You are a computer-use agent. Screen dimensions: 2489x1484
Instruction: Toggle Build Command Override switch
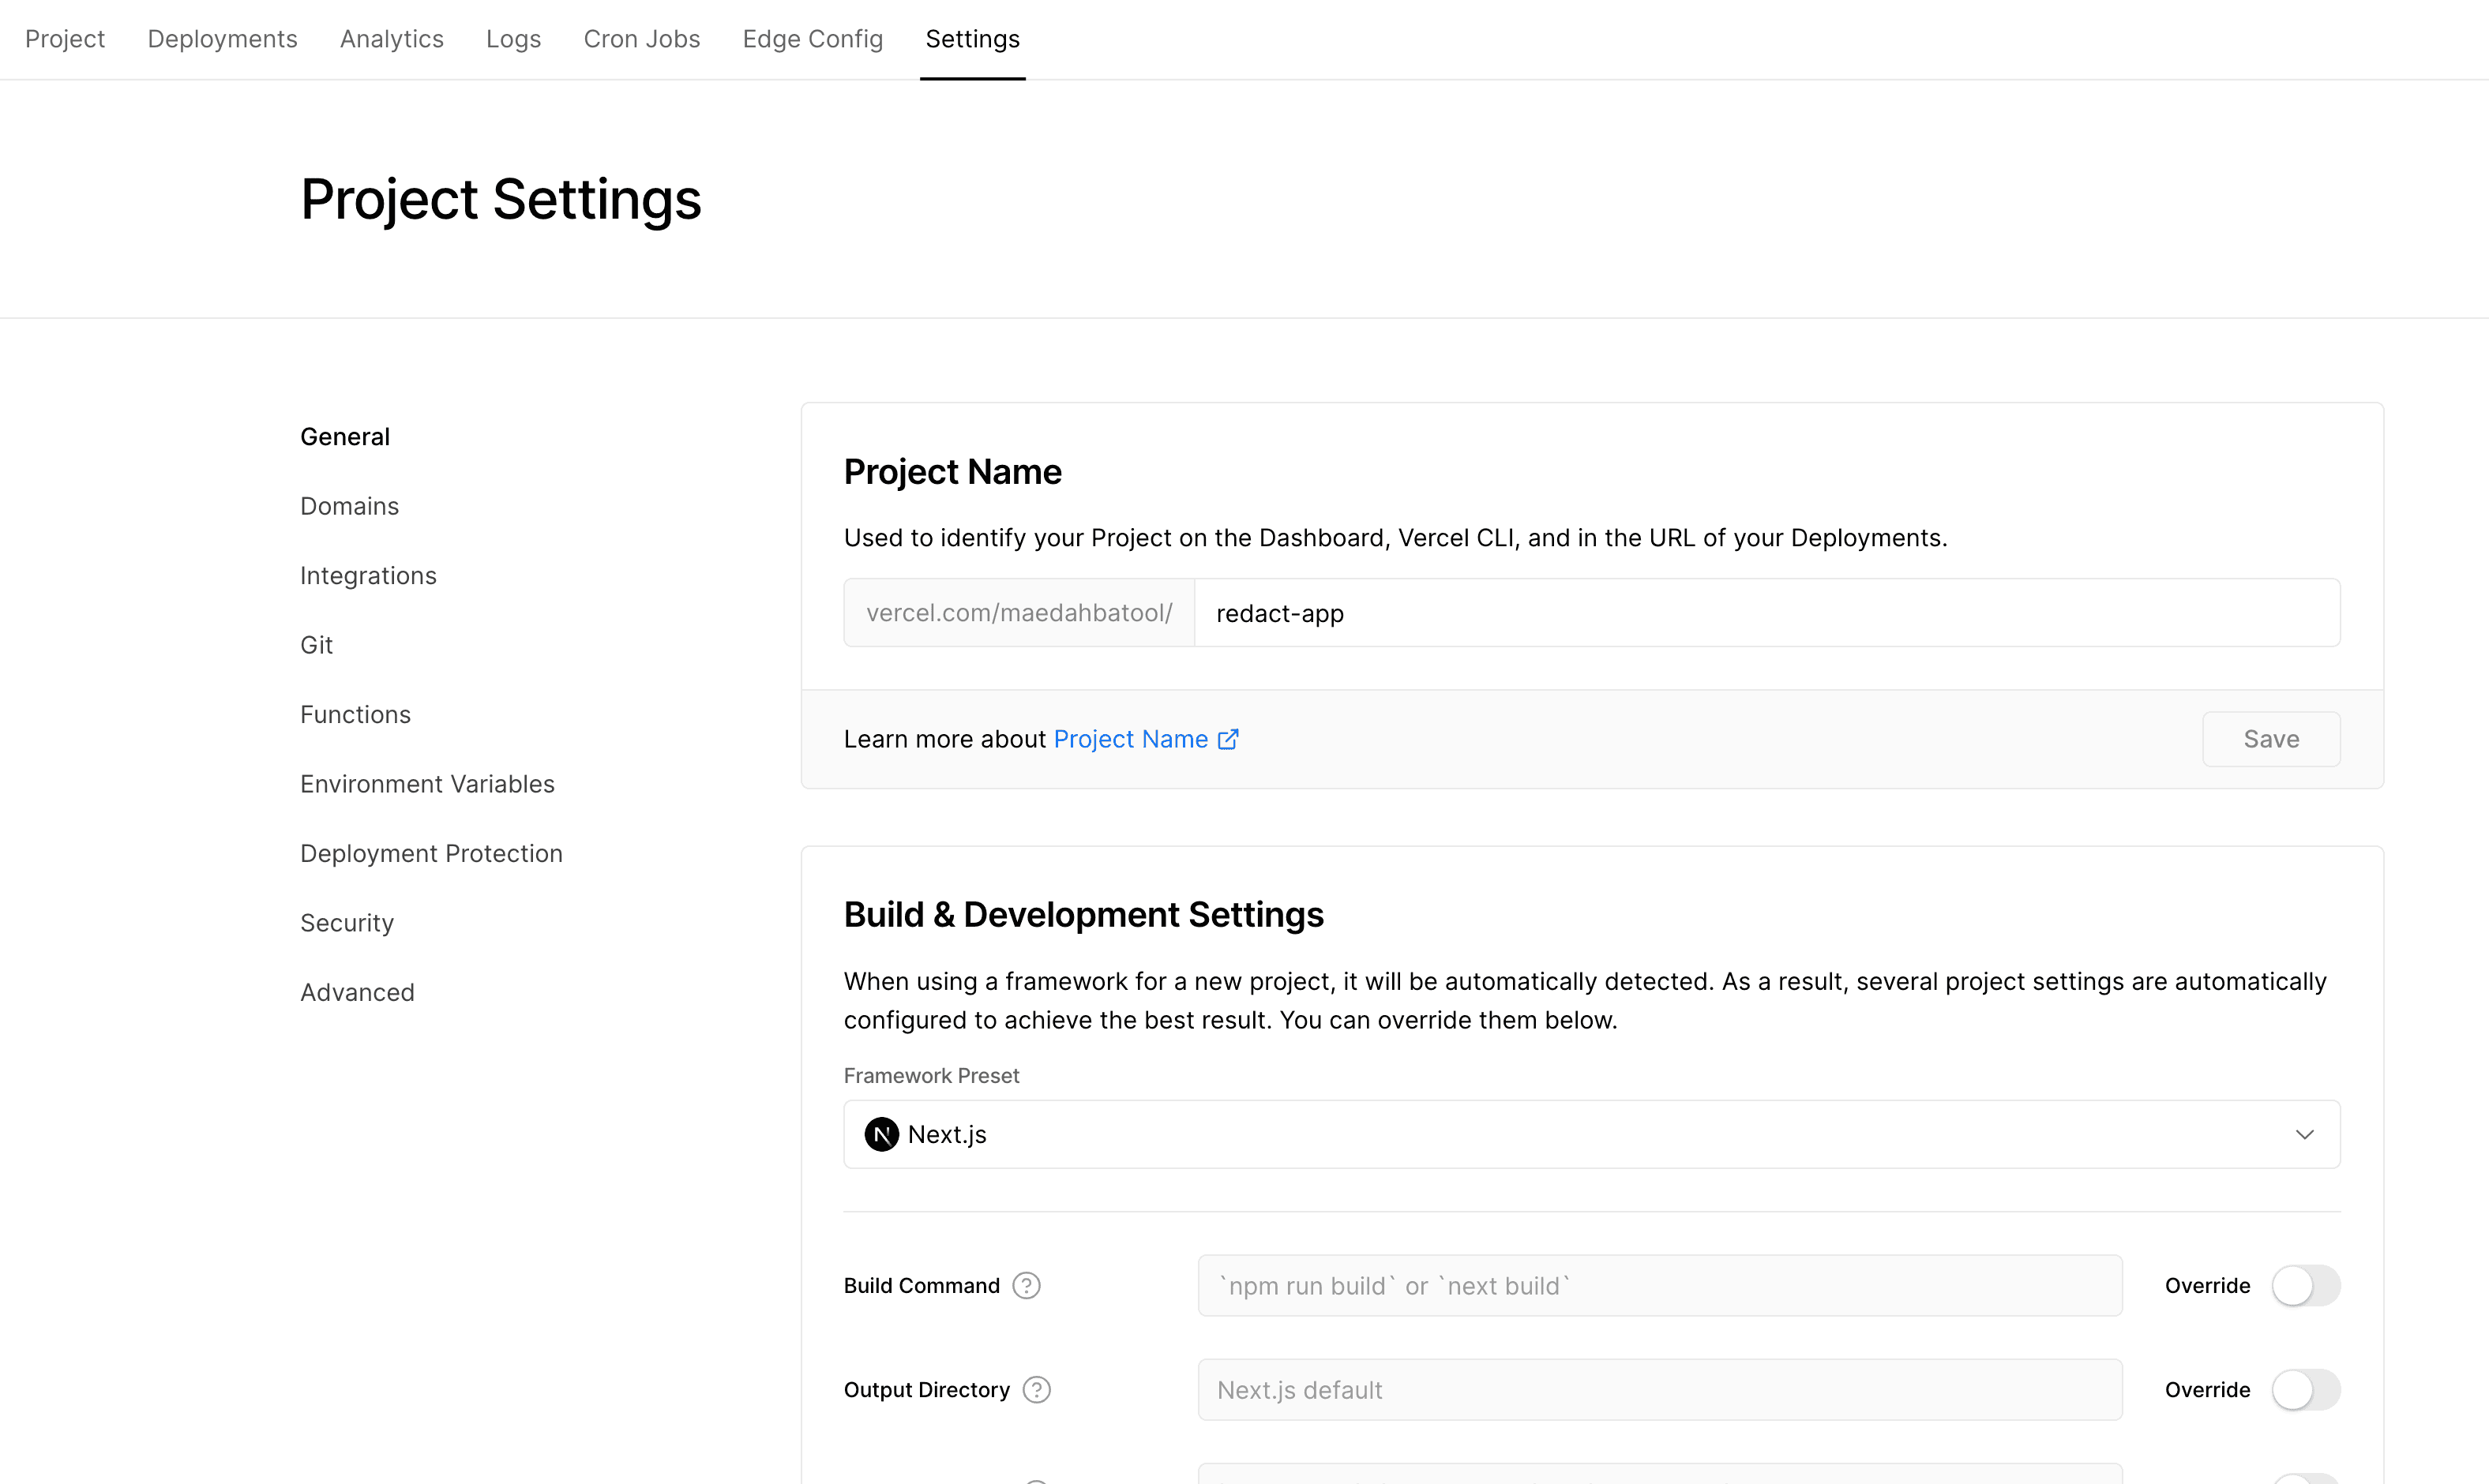tap(2305, 1285)
